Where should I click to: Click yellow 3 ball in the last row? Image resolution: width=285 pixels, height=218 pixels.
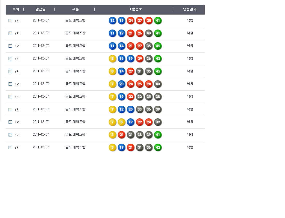tap(112, 148)
